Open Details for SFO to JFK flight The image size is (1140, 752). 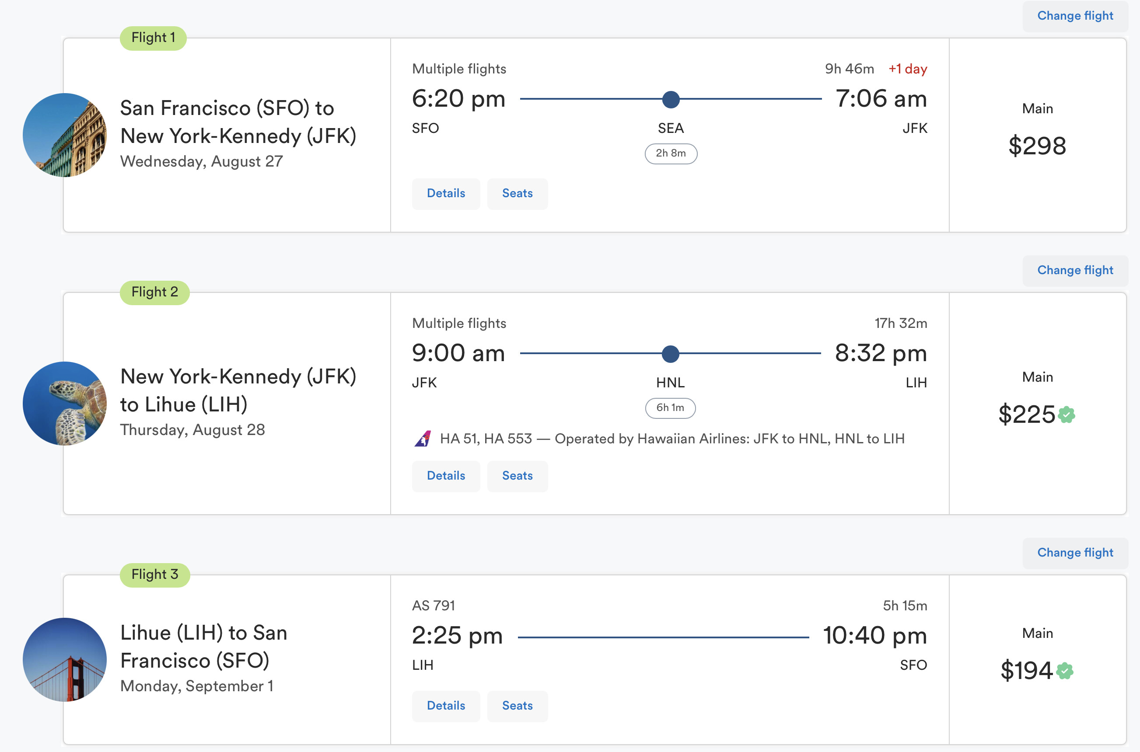(446, 194)
